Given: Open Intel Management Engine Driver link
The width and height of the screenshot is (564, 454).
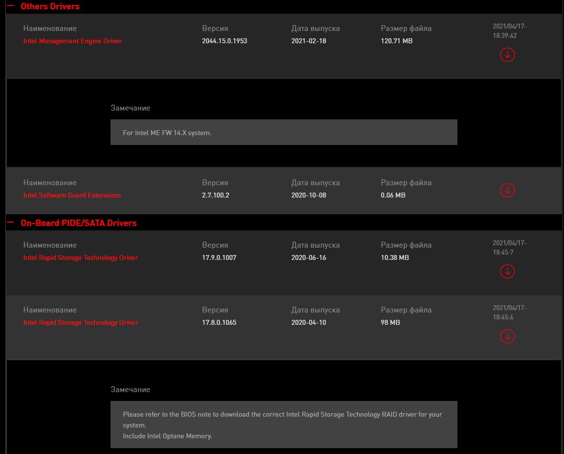Looking at the screenshot, I should 73,41.
